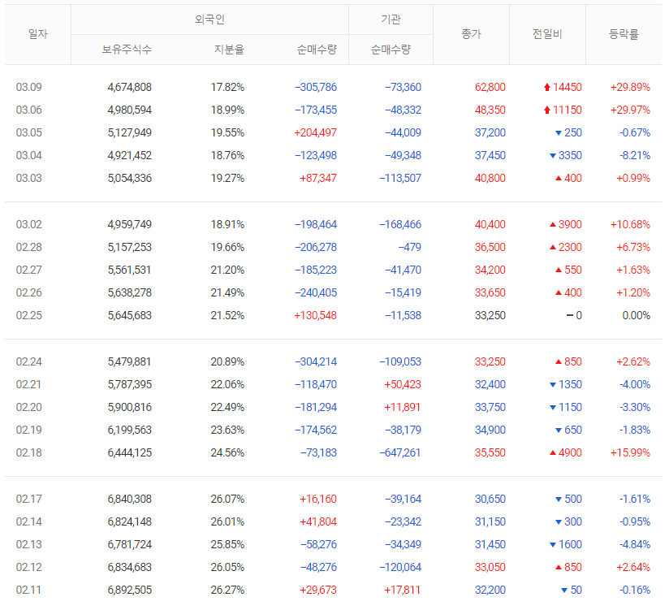Select holdings value 4,674,808
Viewport: 669px width, 610px height.
click(x=130, y=88)
